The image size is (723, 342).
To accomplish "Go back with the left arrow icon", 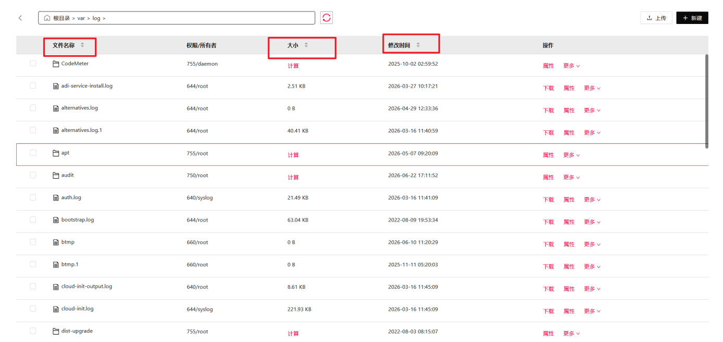I will pyautogui.click(x=20, y=18).
